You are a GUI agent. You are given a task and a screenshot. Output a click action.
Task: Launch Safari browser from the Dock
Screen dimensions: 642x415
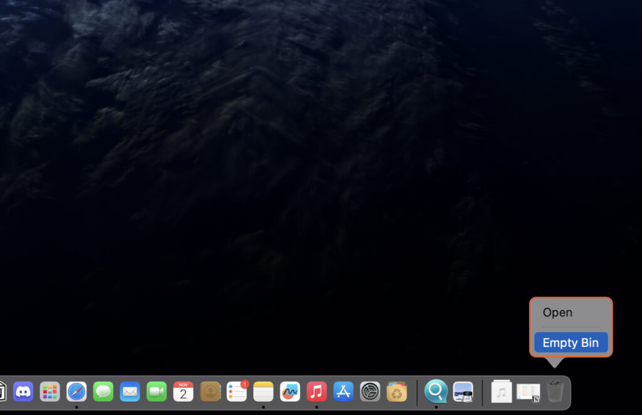click(76, 392)
